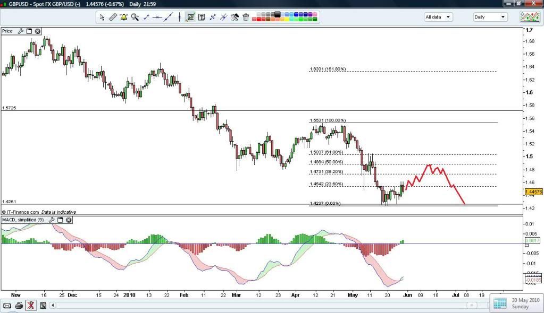544x313 pixels.
Task: Click the 1.5725 horizontal line label
Action: 9,108
